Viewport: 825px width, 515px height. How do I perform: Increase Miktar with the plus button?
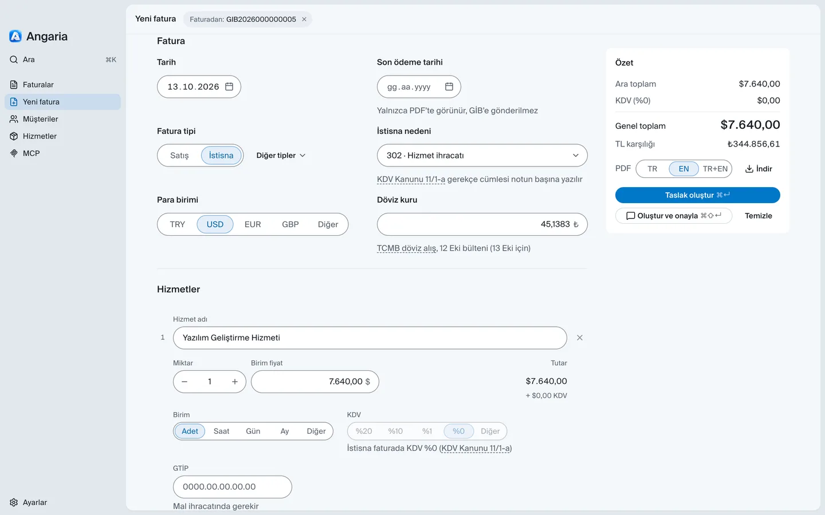pos(235,382)
